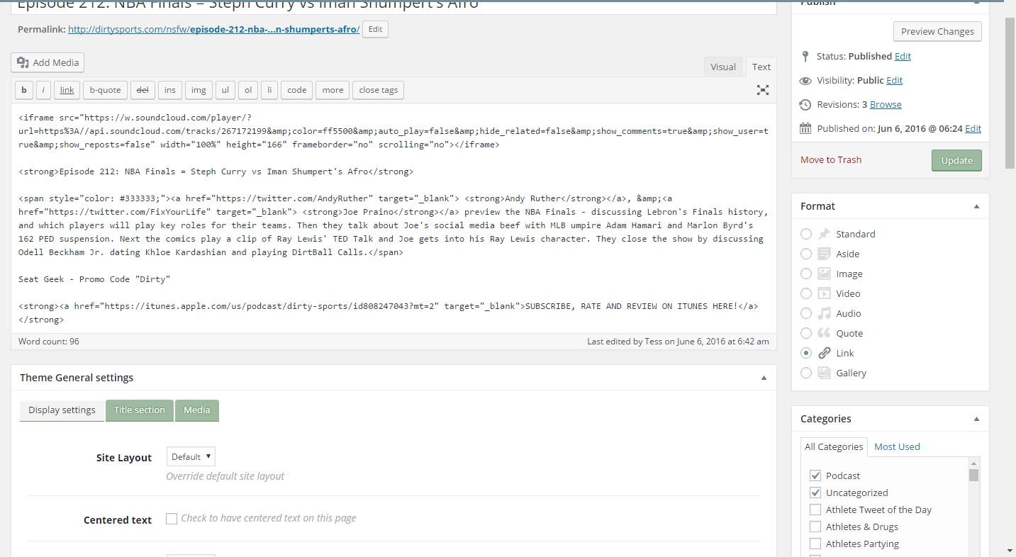The image size is (1016, 557).
Task: Select the Video post format radio button
Action: click(806, 293)
